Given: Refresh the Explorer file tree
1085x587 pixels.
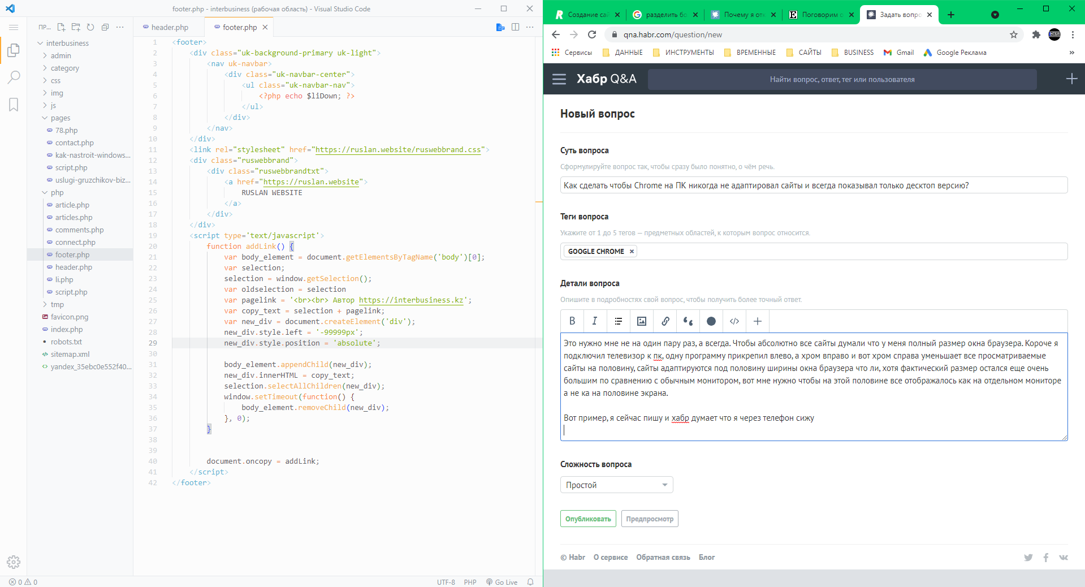Looking at the screenshot, I should coord(90,27).
